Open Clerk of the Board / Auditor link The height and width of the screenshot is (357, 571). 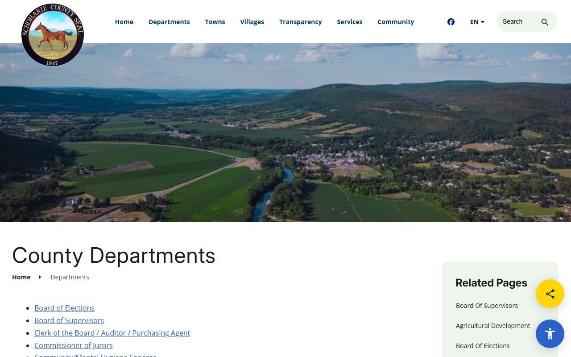pyautogui.click(x=112, y=333)
